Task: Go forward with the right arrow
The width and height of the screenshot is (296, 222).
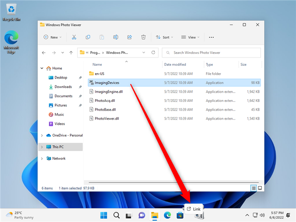Action: (54, 53)
